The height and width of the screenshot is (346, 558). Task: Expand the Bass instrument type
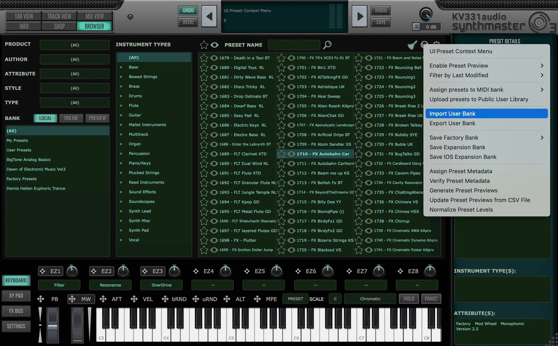pos(121,67)
